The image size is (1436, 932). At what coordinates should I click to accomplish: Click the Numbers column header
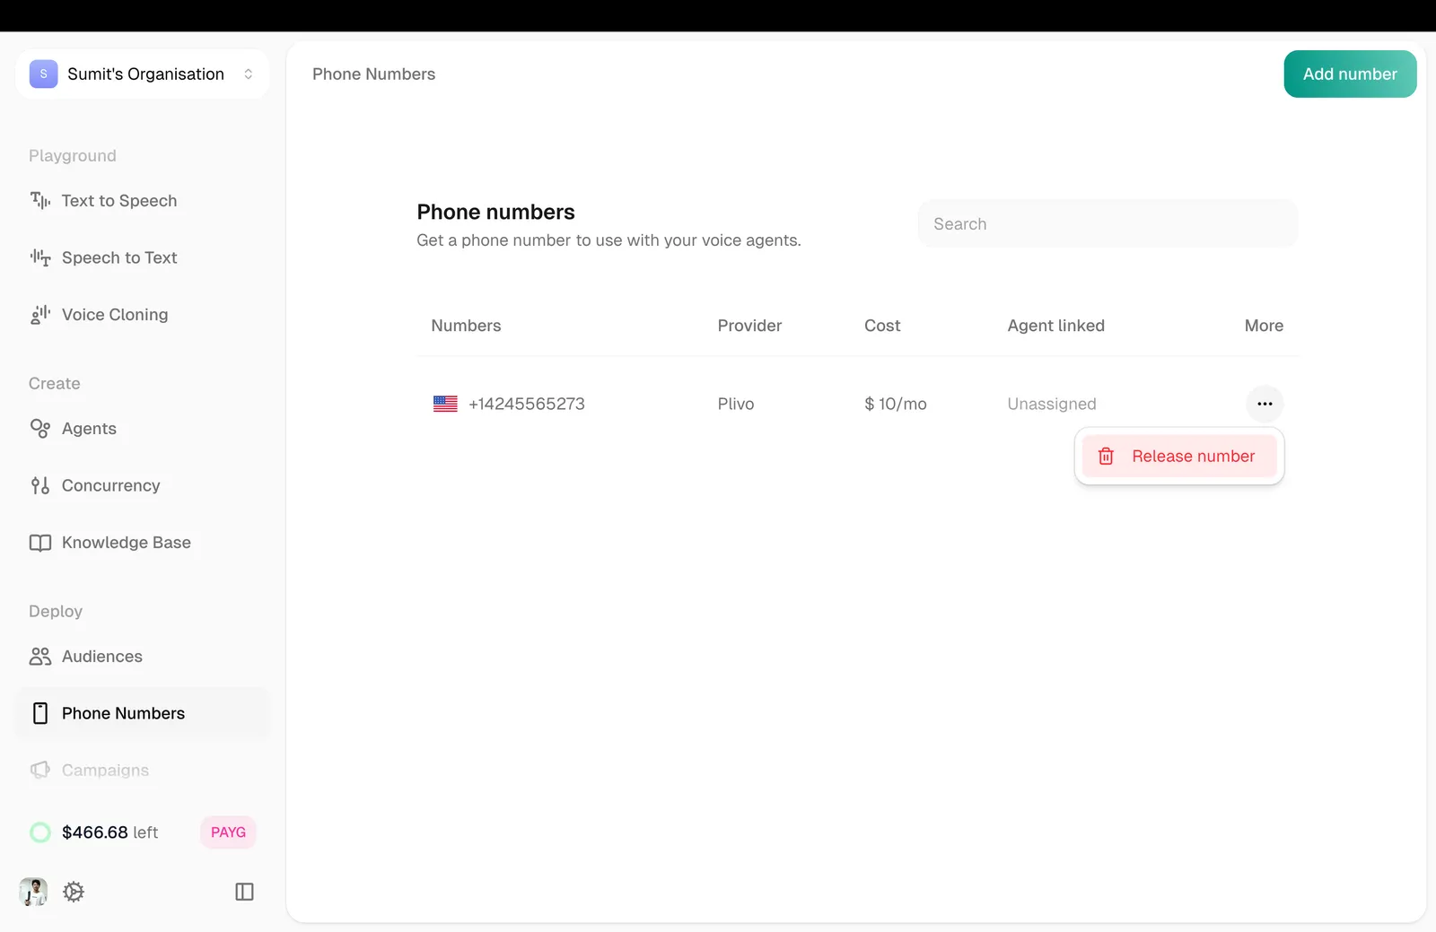[466, 326]
